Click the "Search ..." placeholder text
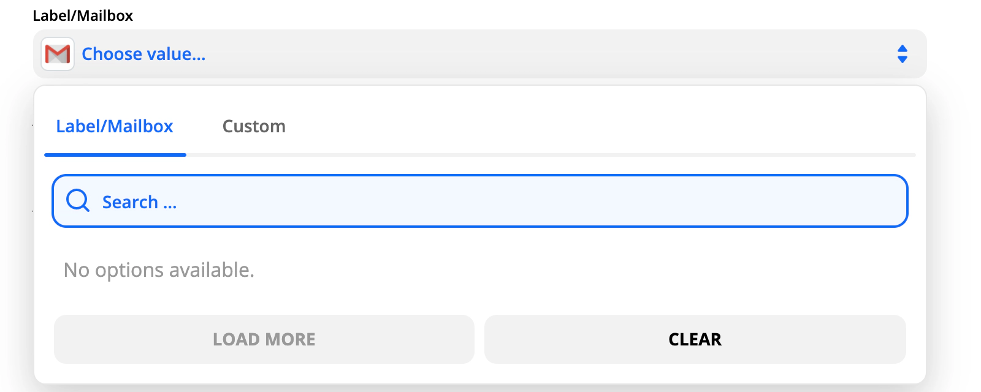 (139, 202)
